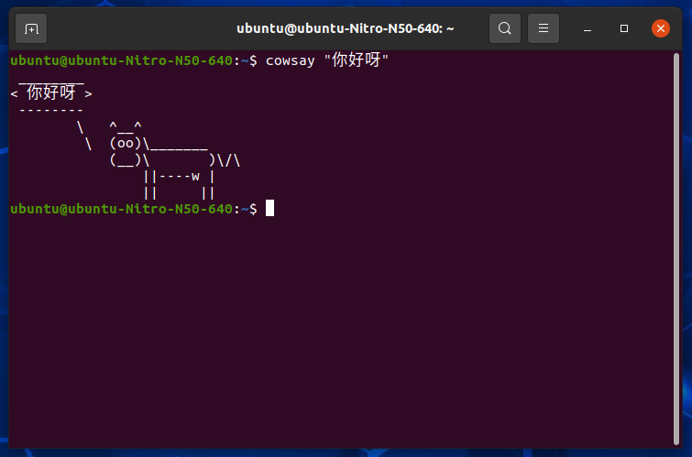Close the terminal window
692x457 pixels.
pos(661,28)
